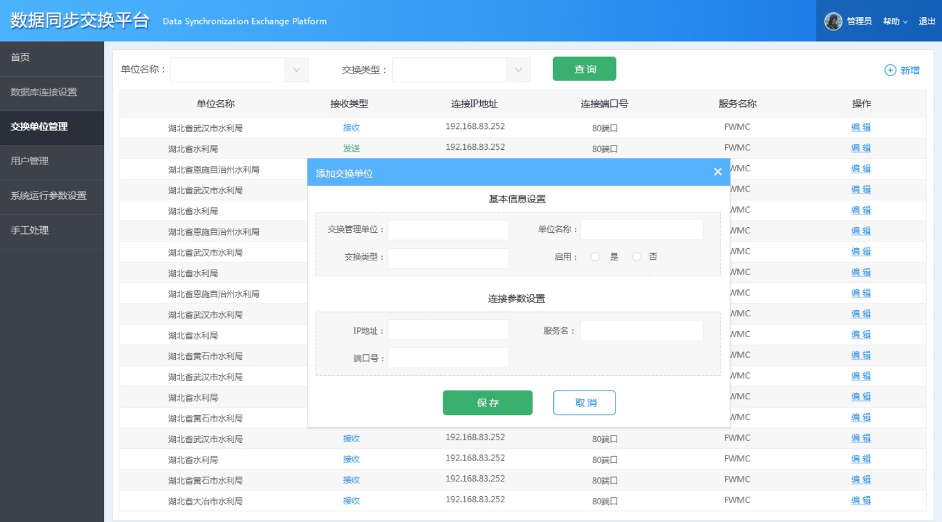This screenshot has height=522, width=942.
Task: Click the IP地址 input field
Action: pos(448,329)
